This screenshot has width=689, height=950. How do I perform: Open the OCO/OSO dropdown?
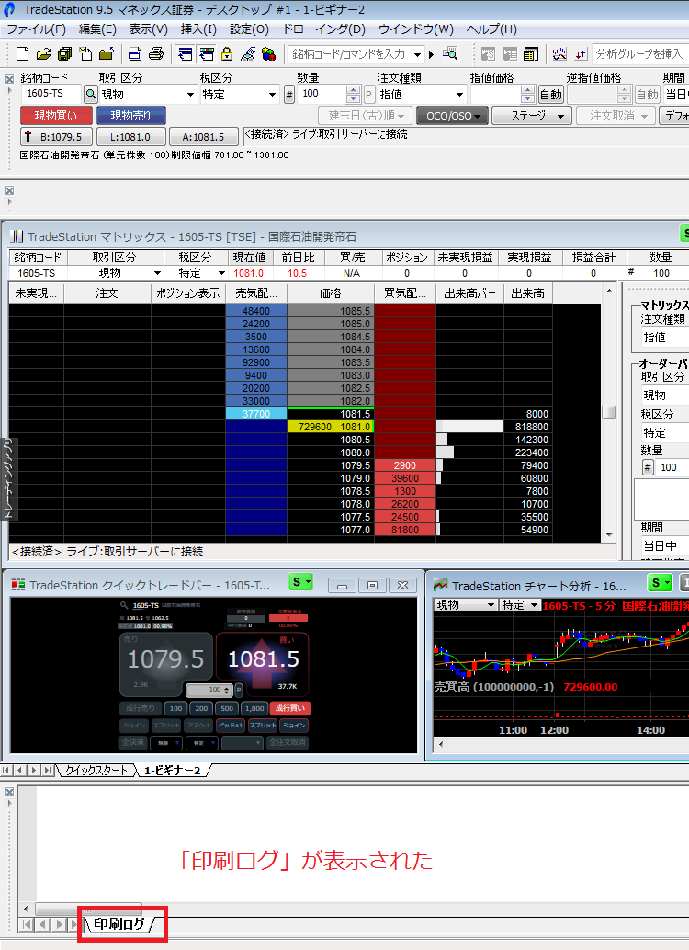click(x=452, y=116)
